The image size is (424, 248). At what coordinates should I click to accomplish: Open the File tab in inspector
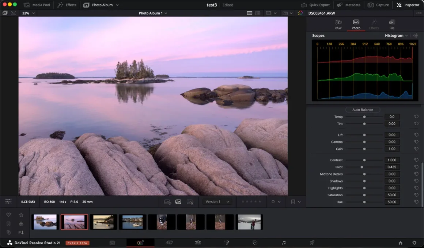392,24
